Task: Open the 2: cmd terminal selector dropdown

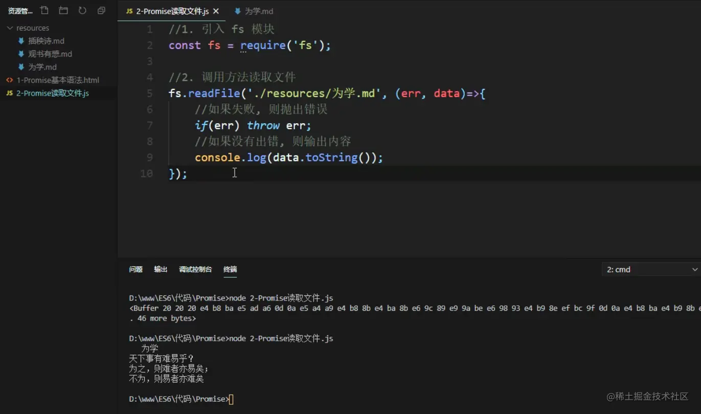Action: [x=651, y=269]
